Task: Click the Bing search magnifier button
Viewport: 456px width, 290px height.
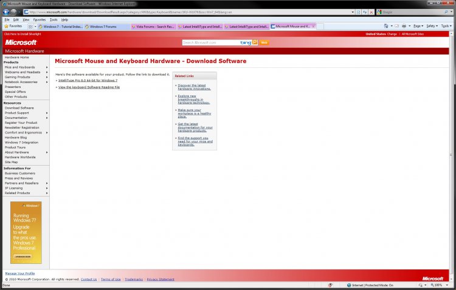Action: pos(255,42)
